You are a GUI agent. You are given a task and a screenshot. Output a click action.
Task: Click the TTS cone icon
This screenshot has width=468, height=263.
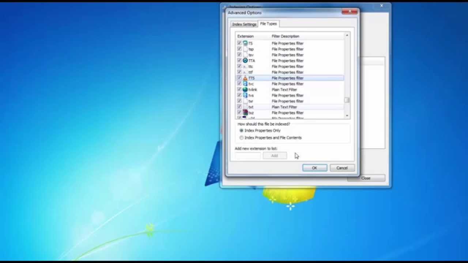pyautogui.click(x=245, y=78)
